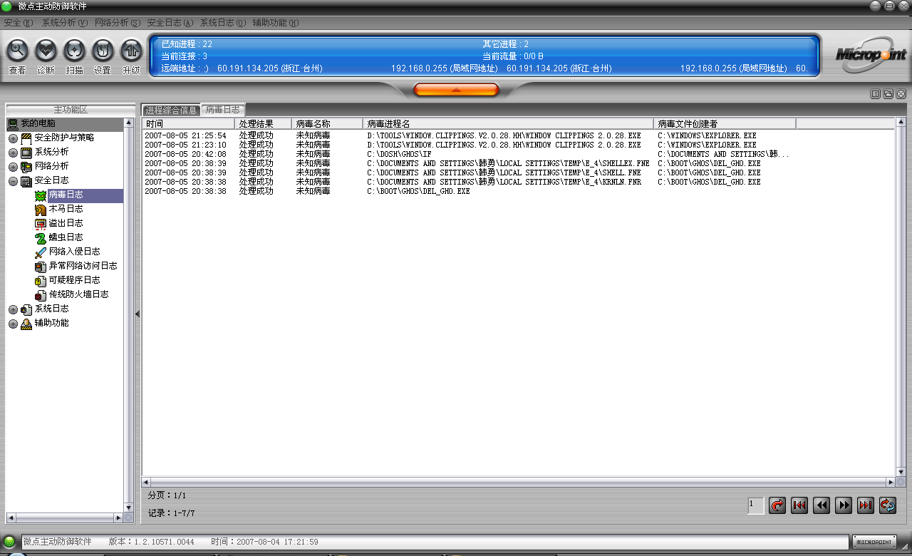Screen dimensions: 912x556
Task: Jump to the first page button
Action: (x=799, y=505)
